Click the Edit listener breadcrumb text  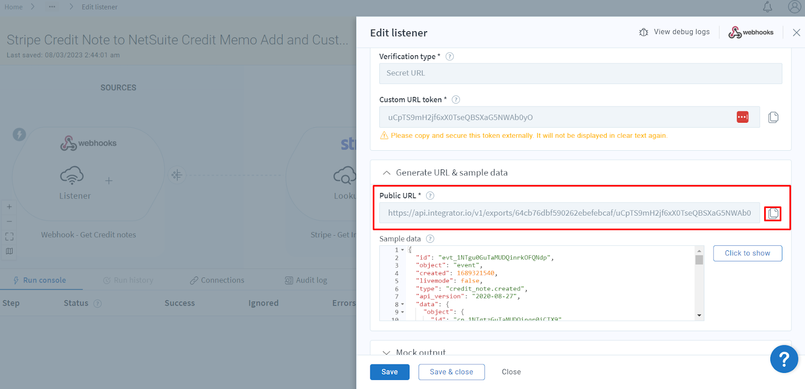pos(100,7)
